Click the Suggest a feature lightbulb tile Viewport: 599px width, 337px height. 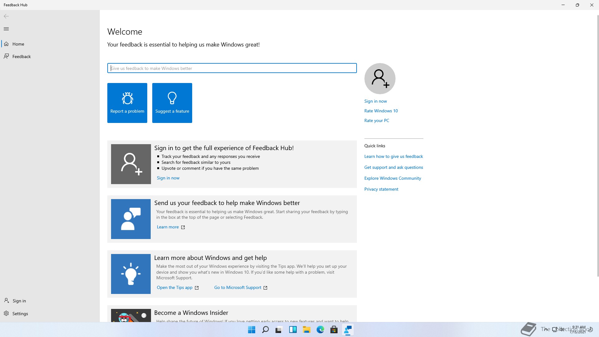click(x=172, y=103)
